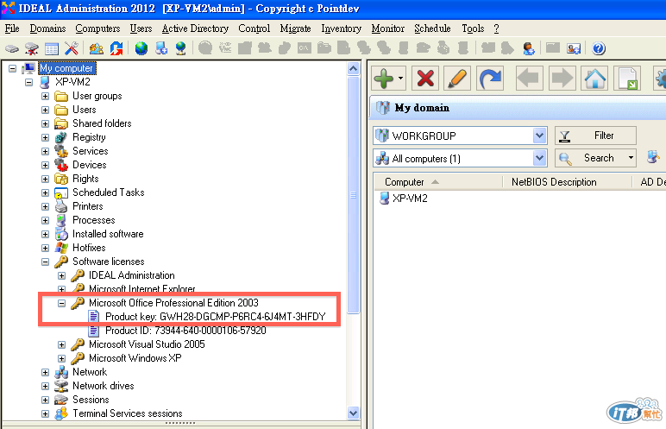Click the red X delete icon
The image size is (666, 429).
pyautogui.click(x=425, y=79)
